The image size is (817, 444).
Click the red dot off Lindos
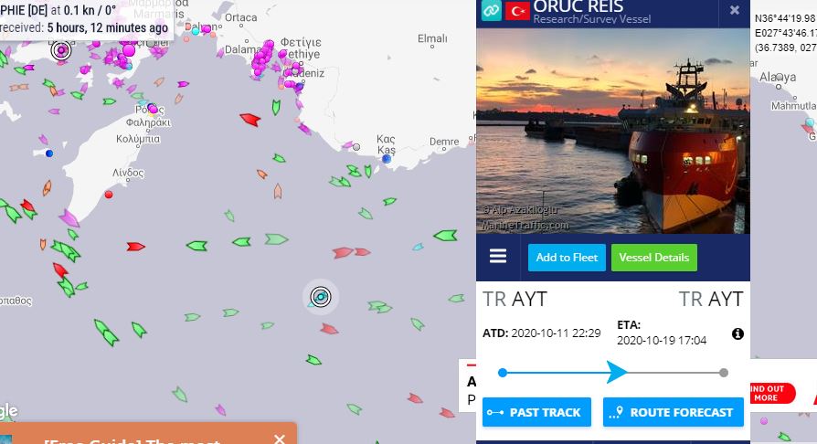pyautogui.click(x=109, y=195)
